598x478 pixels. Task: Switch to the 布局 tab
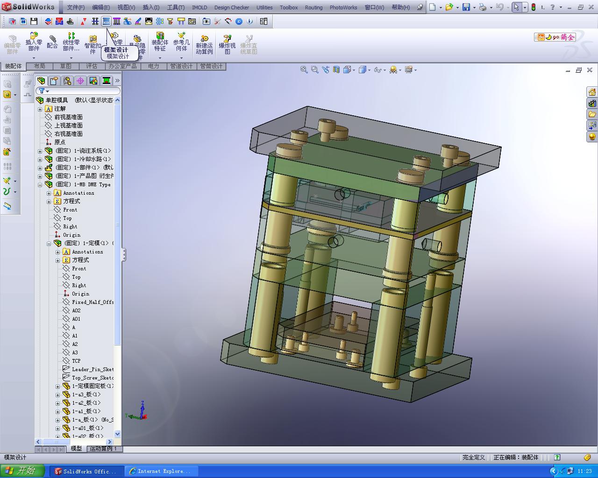40,66
